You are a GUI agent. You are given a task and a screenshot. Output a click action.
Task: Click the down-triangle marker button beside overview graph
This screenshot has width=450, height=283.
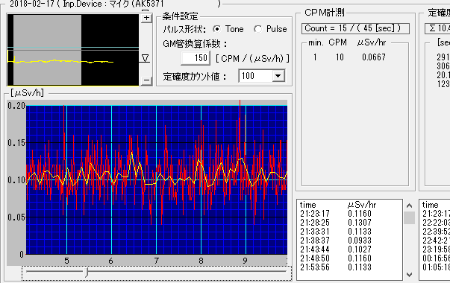(146, 58)
